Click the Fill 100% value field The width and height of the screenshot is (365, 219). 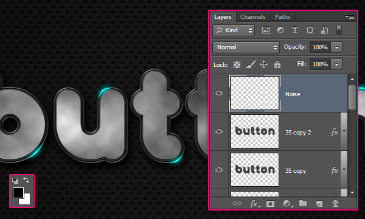pos(320,64)
